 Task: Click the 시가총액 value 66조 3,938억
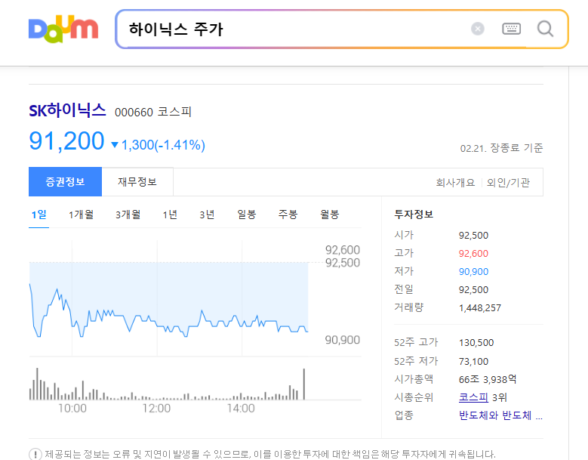click(488, 379)
